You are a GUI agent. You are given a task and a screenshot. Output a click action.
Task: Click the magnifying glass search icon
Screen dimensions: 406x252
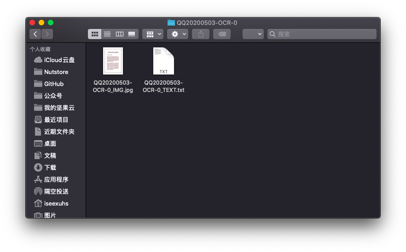click(x=273, y=34)
